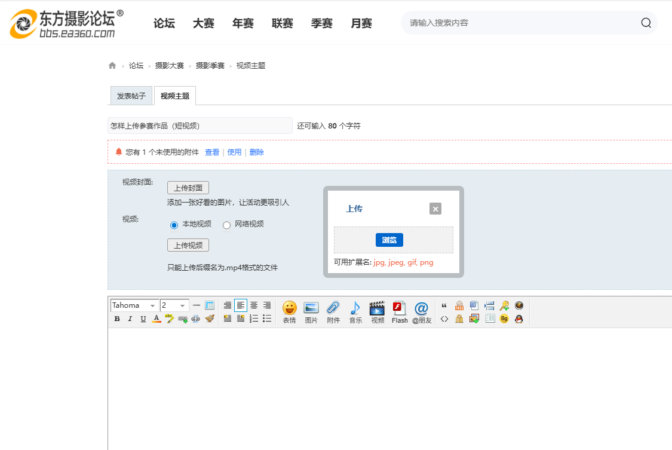672x450 pixels.
Task: Click 摄影季赛 in the breadcrumb
Action: pyautogui.click(x=210, y=66)
